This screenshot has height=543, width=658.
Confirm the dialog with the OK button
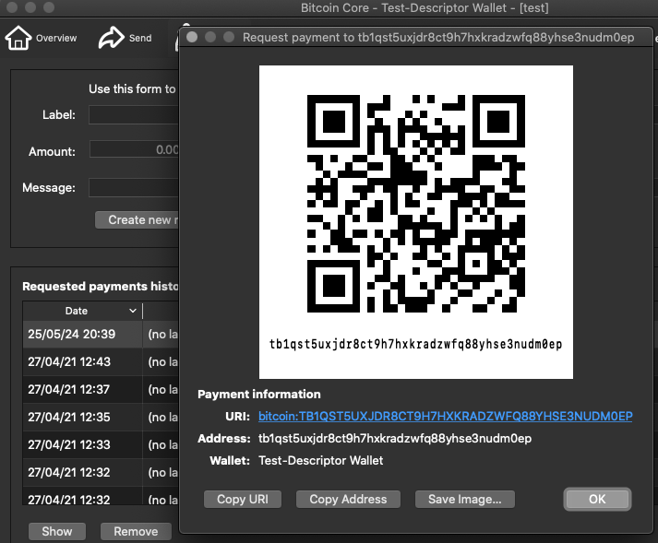pos(597,499)
